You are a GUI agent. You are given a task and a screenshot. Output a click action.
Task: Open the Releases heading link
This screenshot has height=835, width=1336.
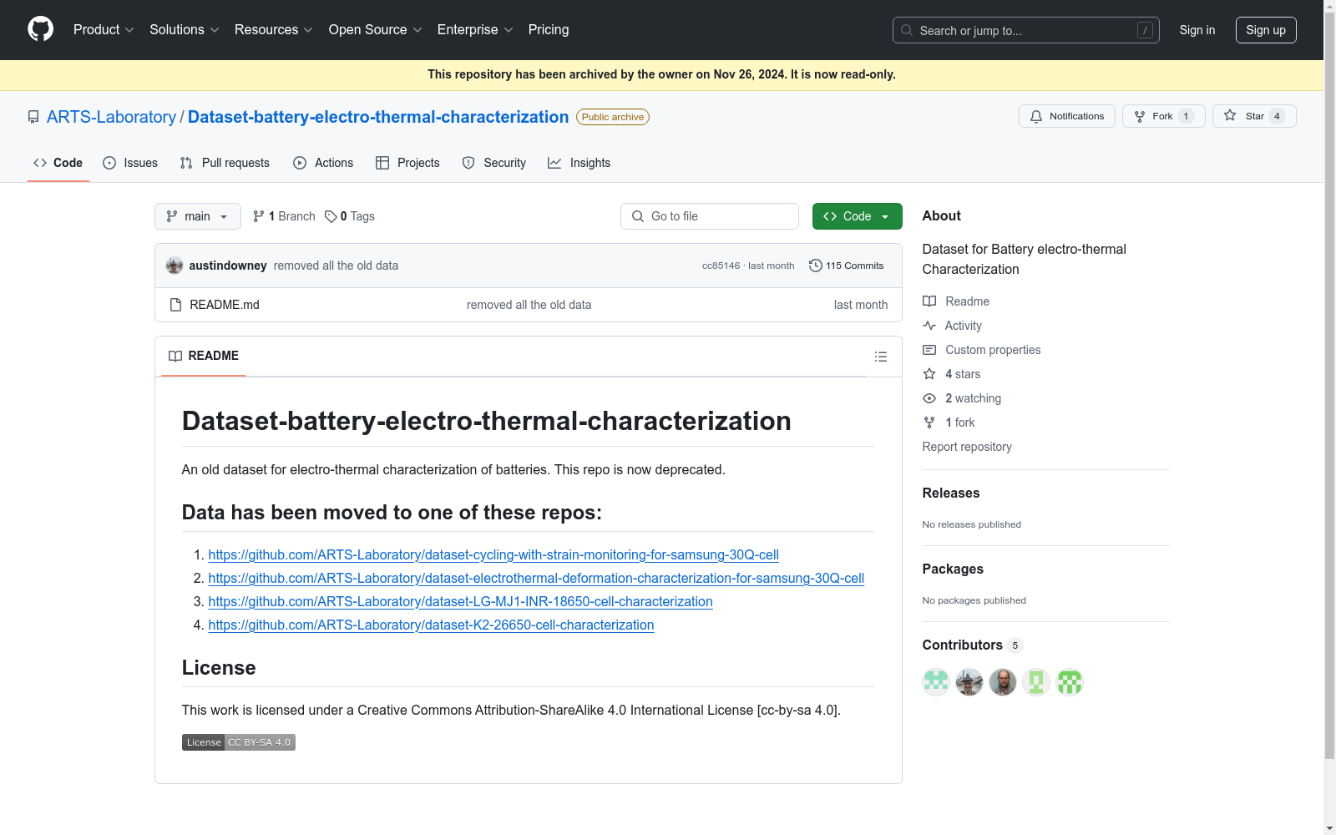pyautogui.click(x=951, y=493)
